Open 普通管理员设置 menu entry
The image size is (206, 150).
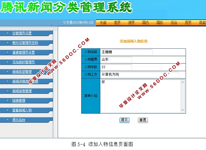tap(24, 52)
